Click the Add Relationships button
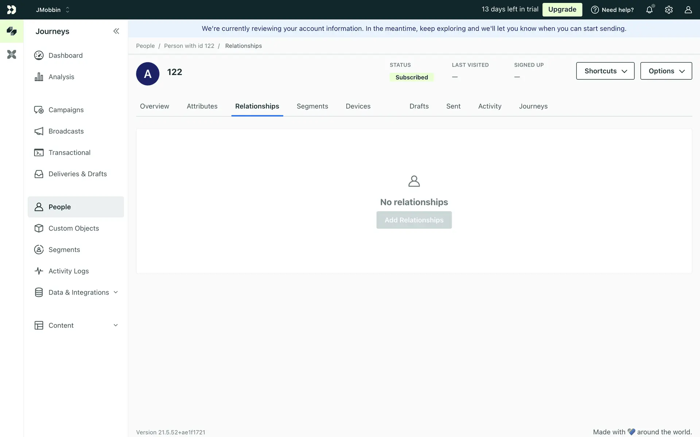The image size is (700, 437). coord(414,220)
